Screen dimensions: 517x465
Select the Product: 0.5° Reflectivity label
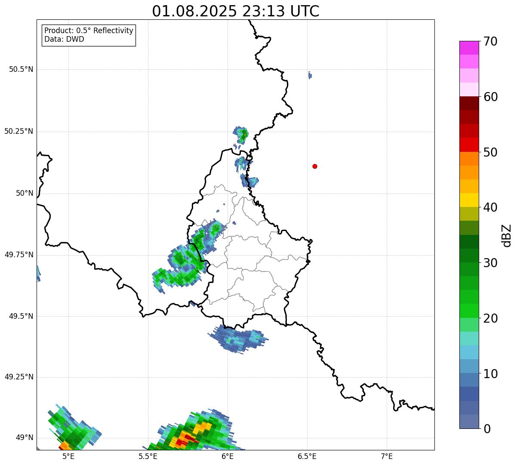coord(89,31)
